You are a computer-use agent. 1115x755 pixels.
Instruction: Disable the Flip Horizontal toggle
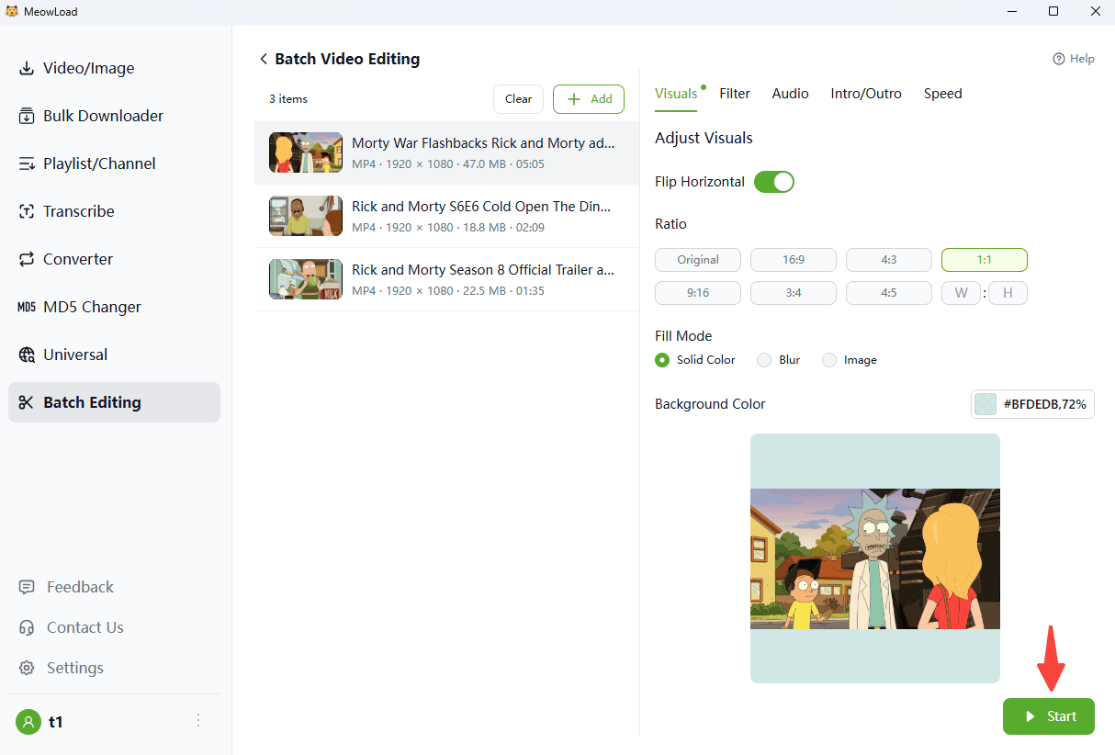click(x=773, y=182)
